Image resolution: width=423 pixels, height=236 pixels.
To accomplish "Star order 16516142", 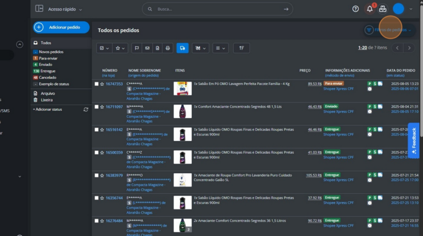I will (x=102, y=130).
